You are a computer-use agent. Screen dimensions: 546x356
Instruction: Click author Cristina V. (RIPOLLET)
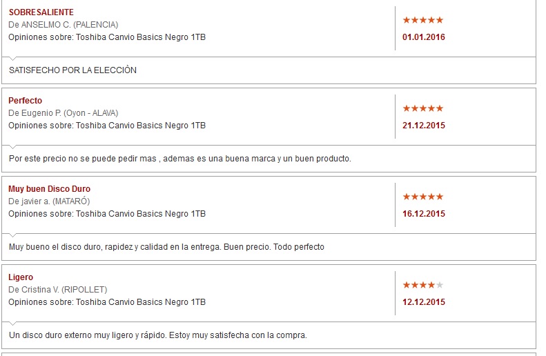click(x=64, y=290)
